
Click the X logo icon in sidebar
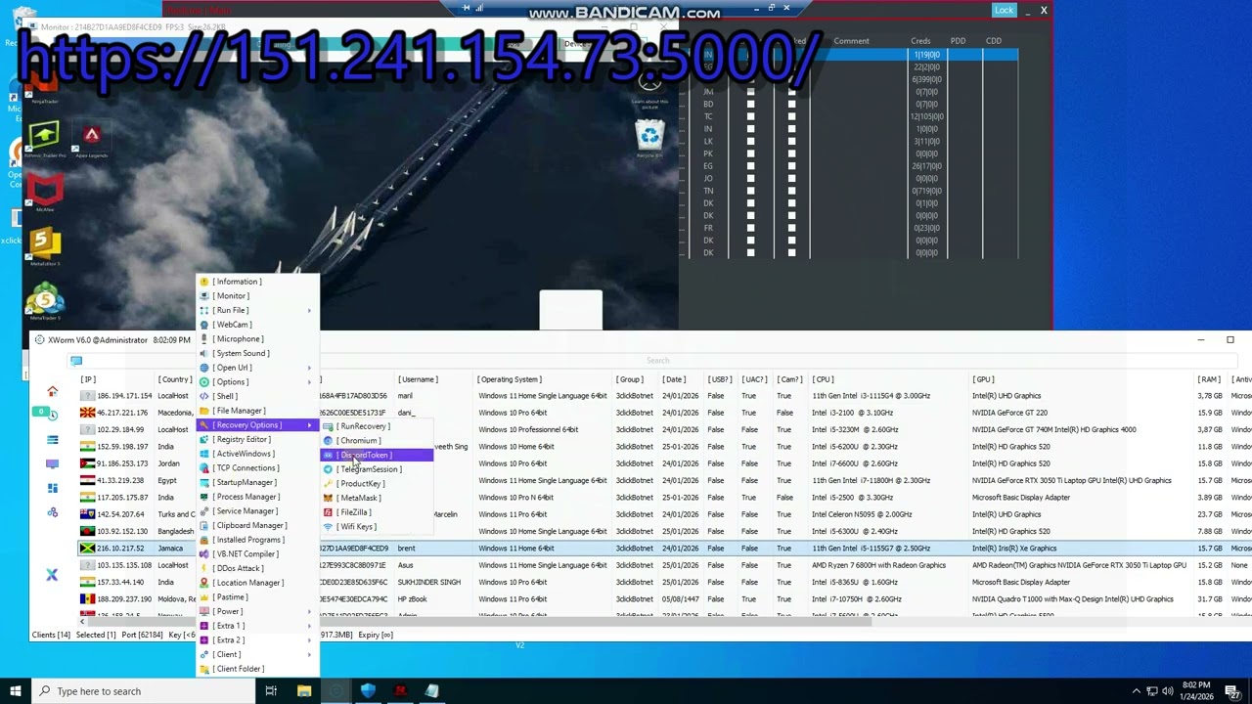52,575
